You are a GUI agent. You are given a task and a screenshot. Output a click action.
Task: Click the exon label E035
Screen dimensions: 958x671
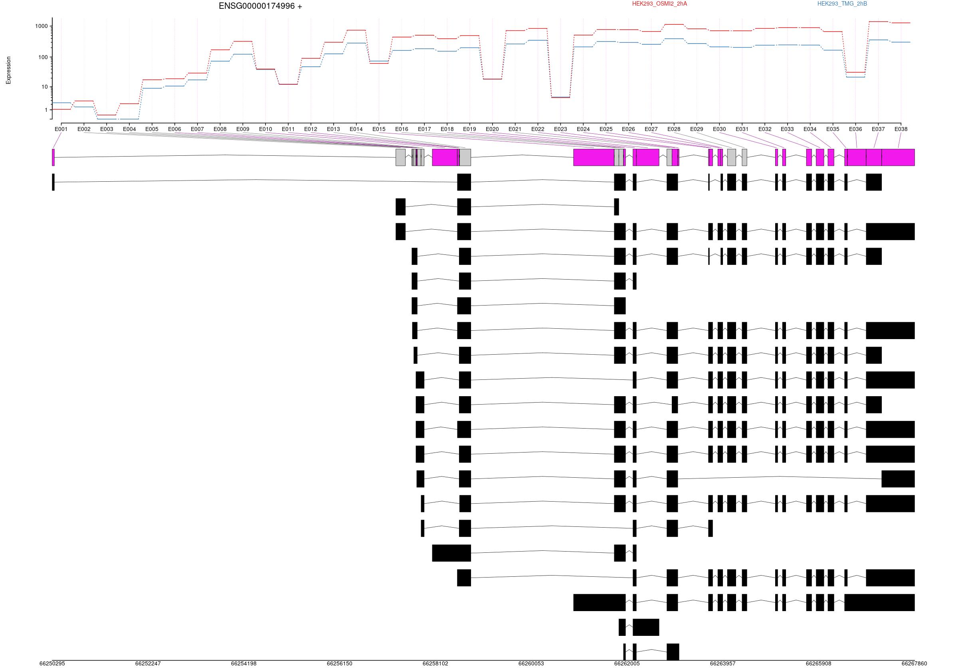(x=833, y=129)
